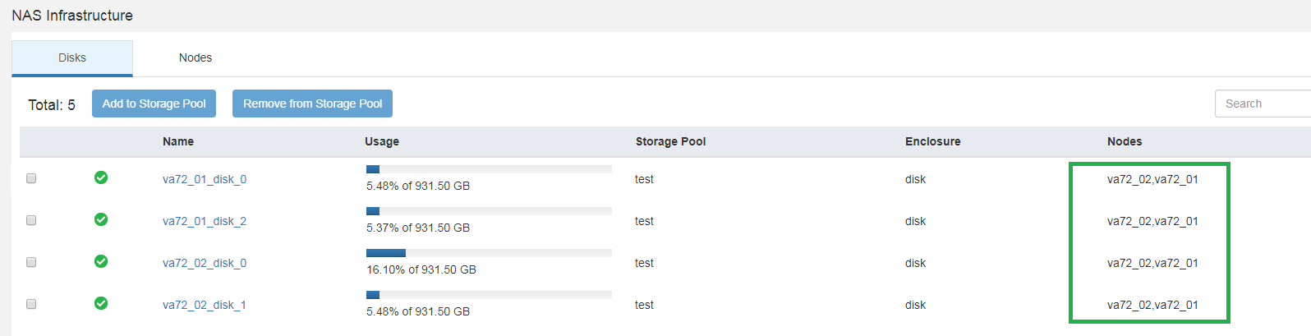The width and height of the screenshot is (1311, 336).
Task: Sort by the Usage column header
Action: 382,141
